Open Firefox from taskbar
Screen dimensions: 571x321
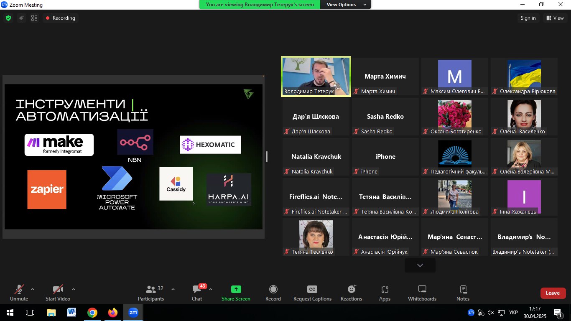[x=113, y=313]
